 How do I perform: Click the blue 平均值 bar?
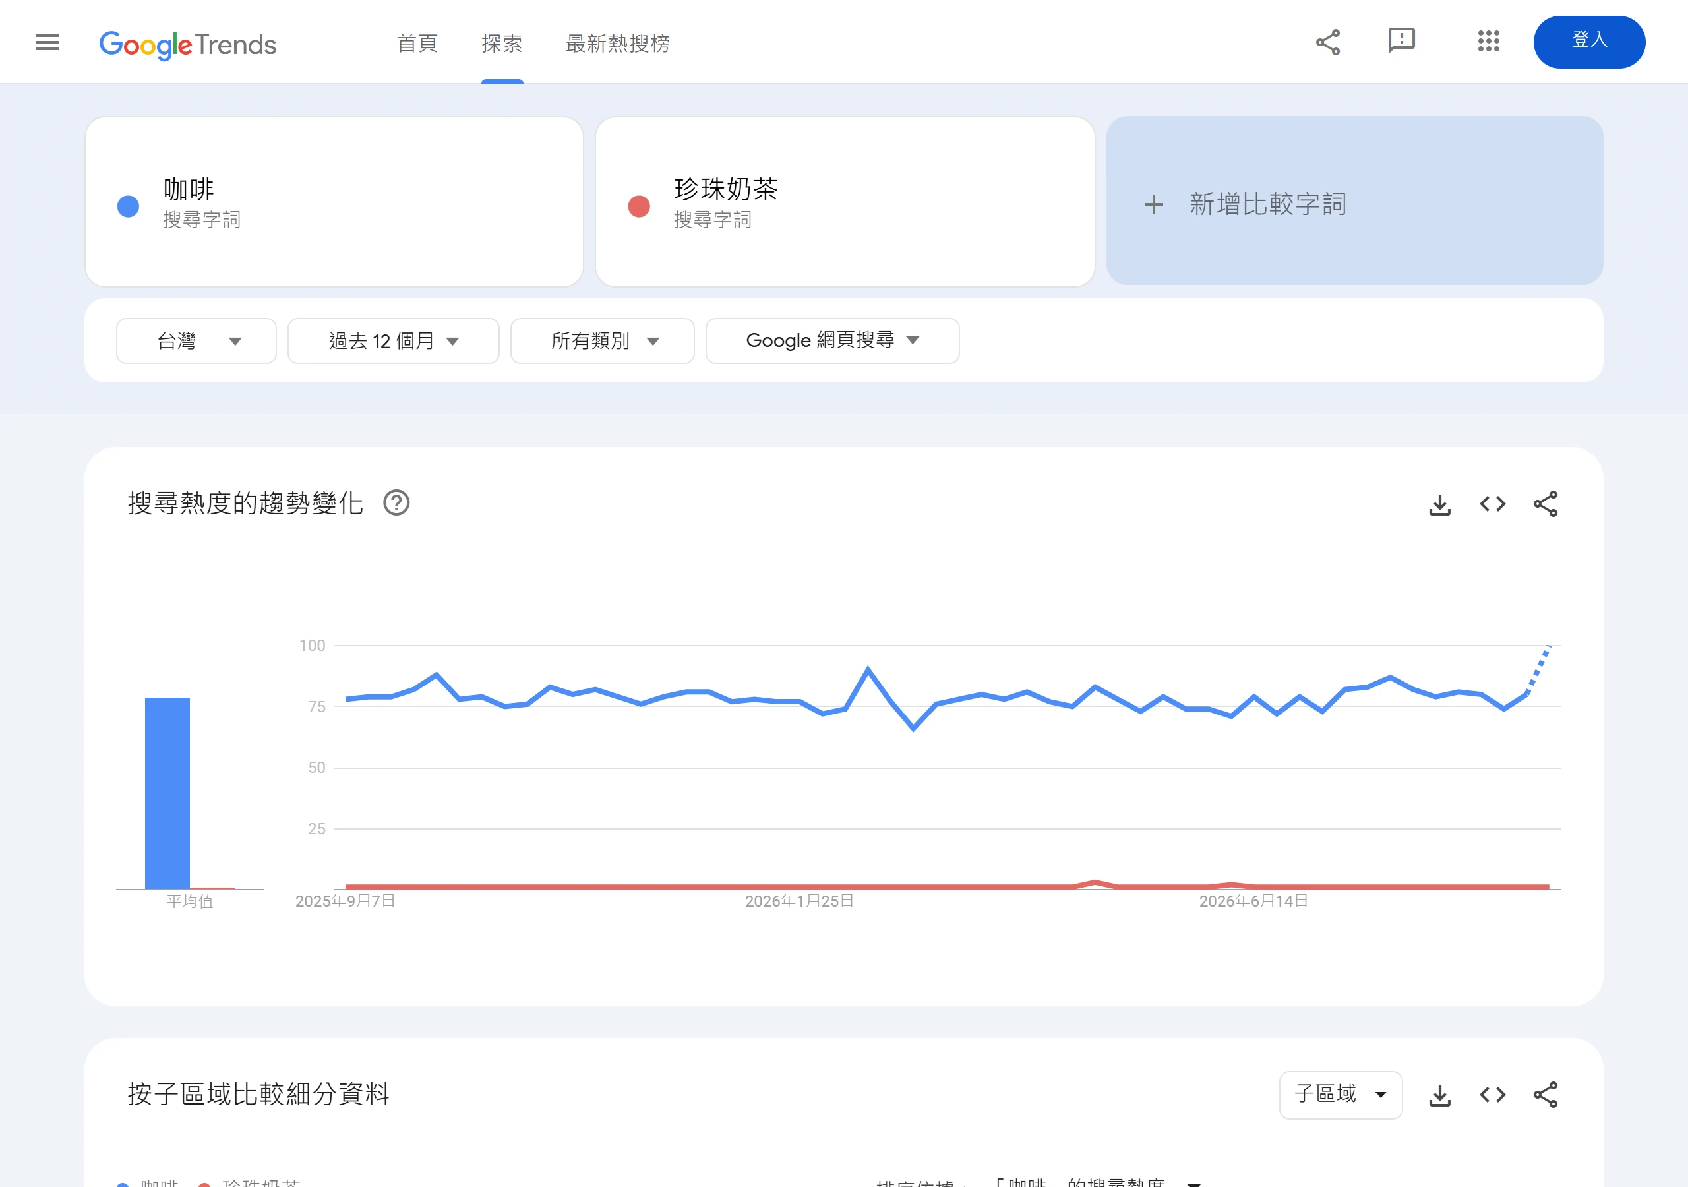(167, 793)
